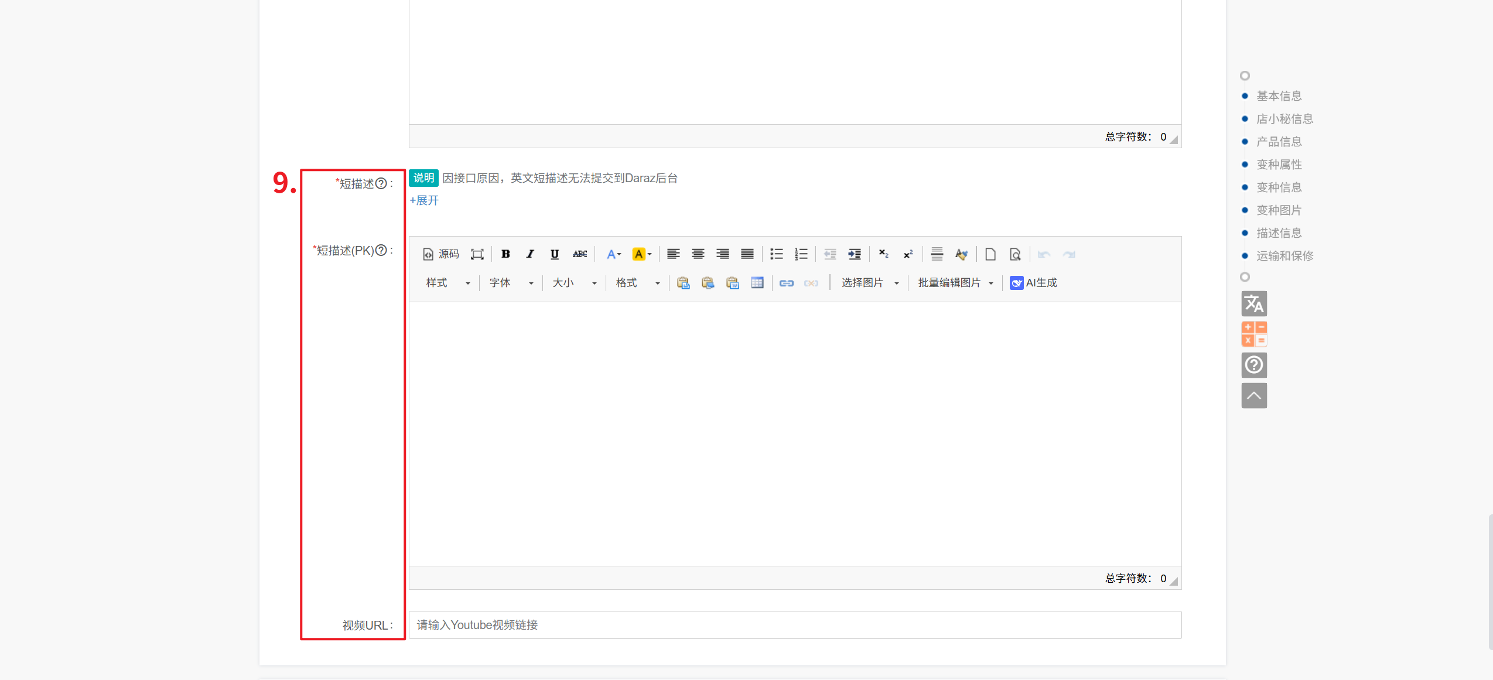This screenshot has width=1493, height=680.
Task: Click the back-to-top arrow icon
Action: pyautogui.click(x=1253, y=395)
